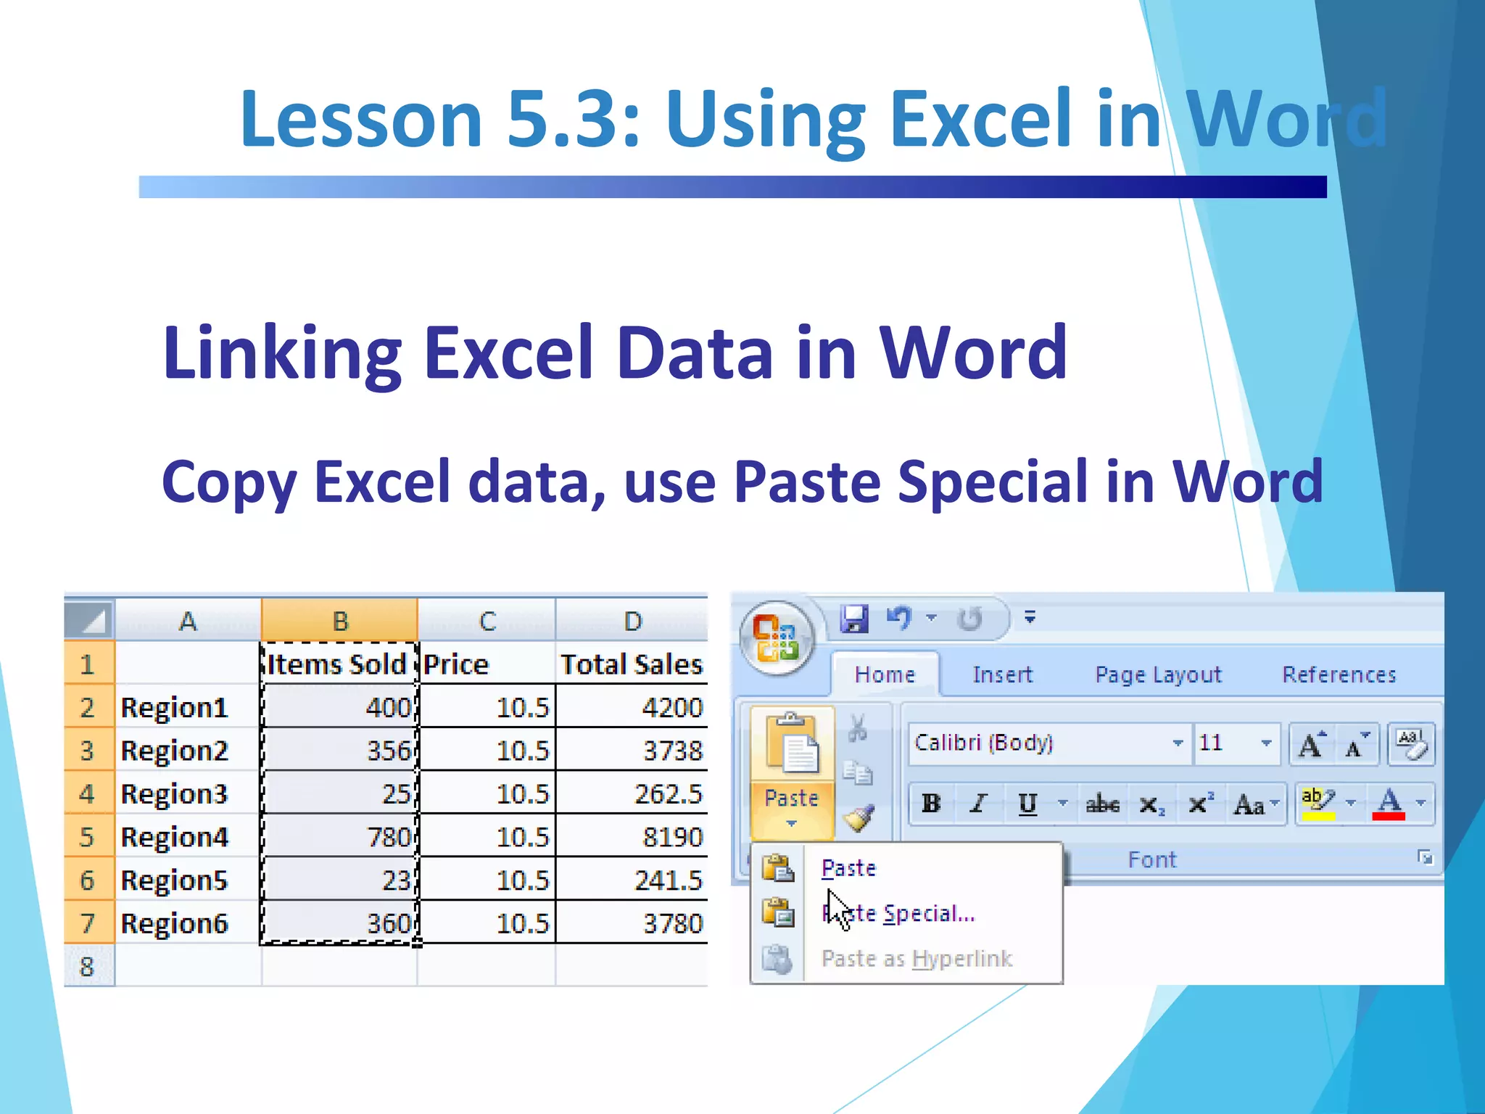Select the Format Painter brush icon

click(859, 817)
